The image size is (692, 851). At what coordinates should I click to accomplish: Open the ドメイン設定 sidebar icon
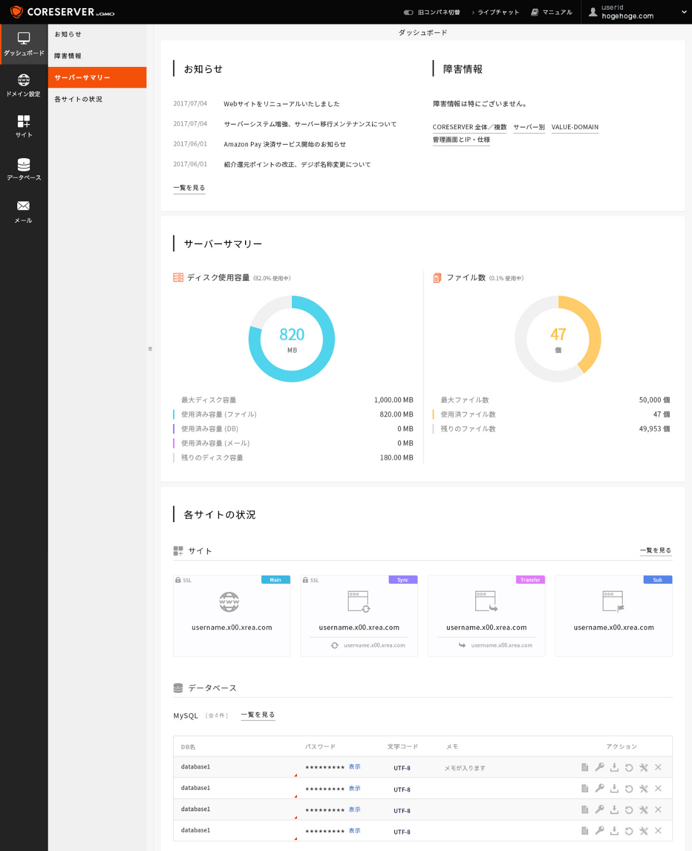tap(24, 85)
